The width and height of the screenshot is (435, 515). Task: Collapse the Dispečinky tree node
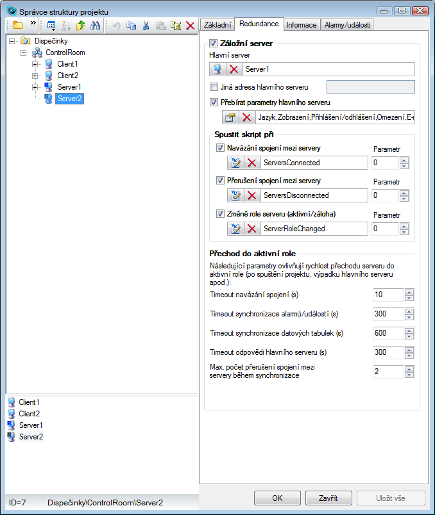coord(12,41)
